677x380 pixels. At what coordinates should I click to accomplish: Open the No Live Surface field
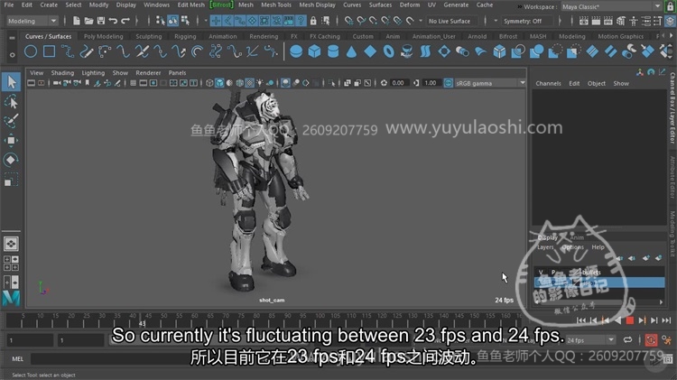[452, 21]
